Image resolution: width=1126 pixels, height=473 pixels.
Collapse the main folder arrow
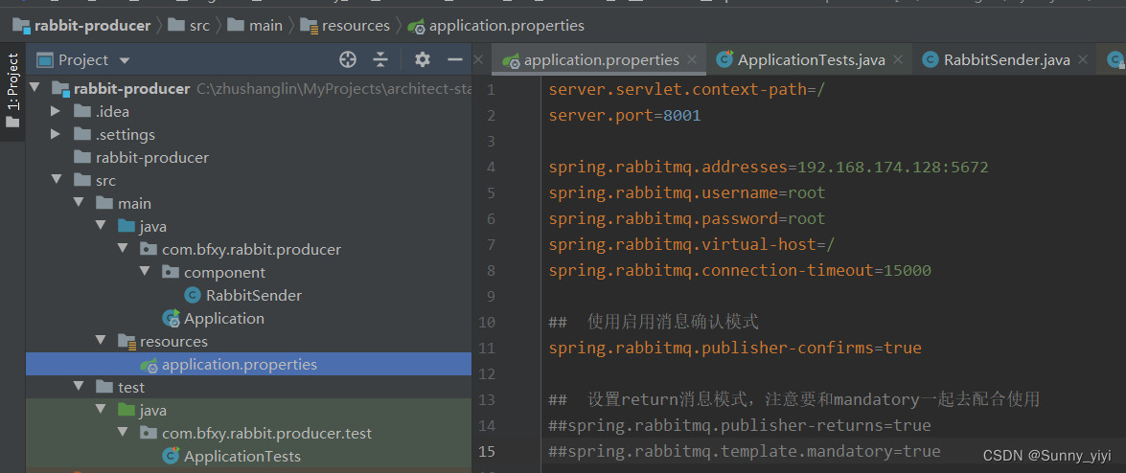[79, 203]
